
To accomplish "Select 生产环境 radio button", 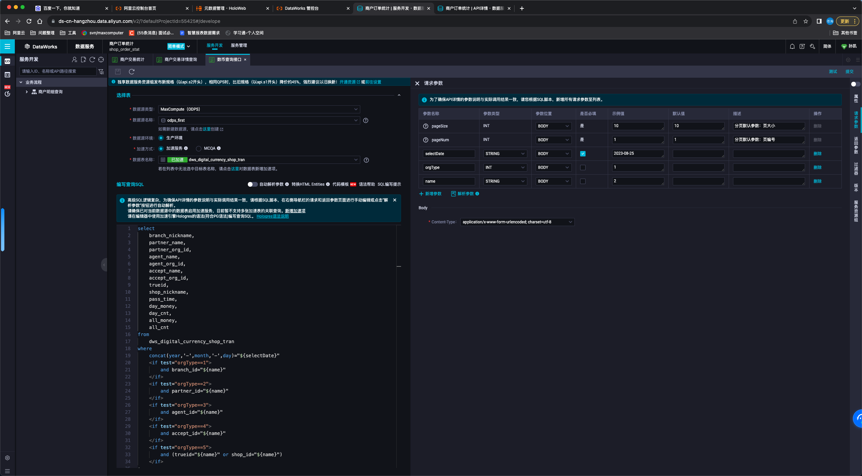I will (161, 138).
